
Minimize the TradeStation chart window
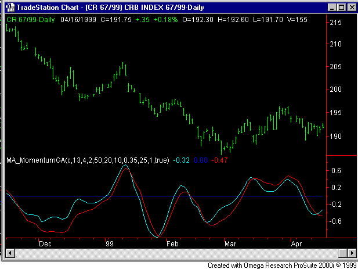pyautogui.click(x=331, y=8)
